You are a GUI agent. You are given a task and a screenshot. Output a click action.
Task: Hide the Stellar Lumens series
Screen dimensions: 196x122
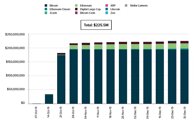(x=136, y=6)
